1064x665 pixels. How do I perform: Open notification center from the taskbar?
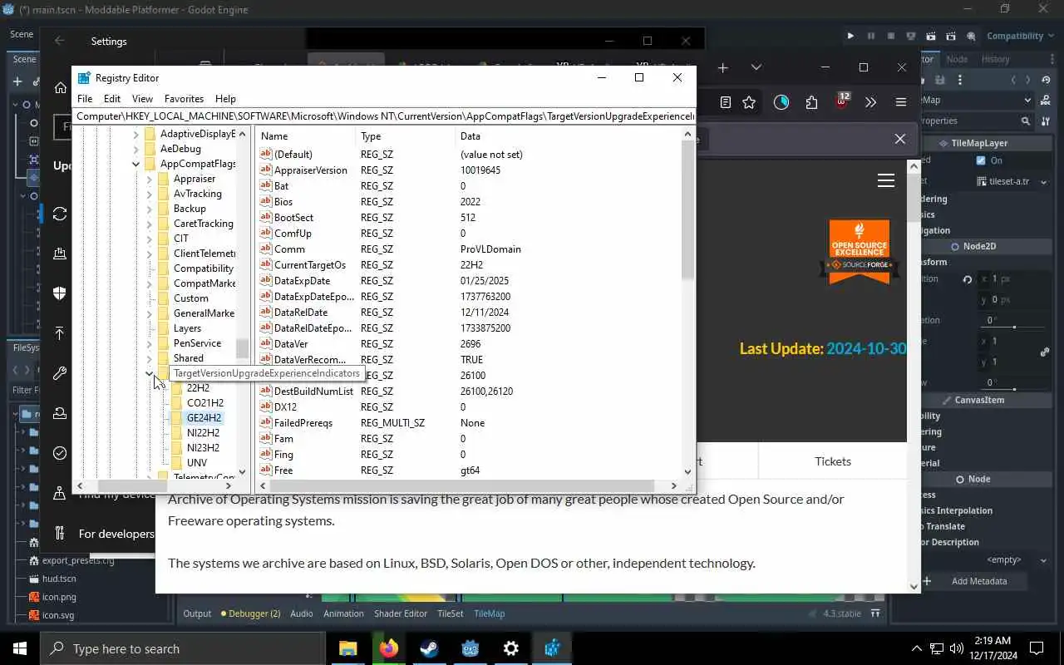[x=1037, y=648]
